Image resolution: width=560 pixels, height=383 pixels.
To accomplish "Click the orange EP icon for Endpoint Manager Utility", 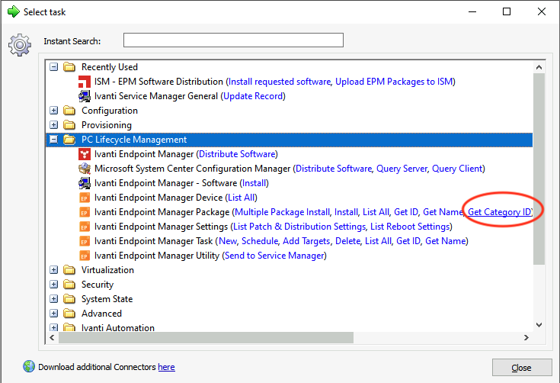I will pyautogui.click(x=85, y=256).
